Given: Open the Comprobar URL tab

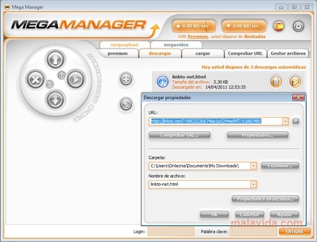Looking at the screenshot, I should [x=245, y=53].
